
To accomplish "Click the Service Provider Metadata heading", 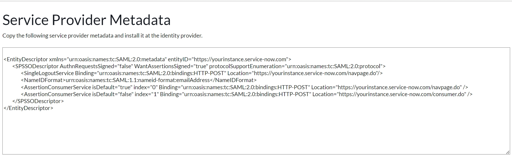I will [86, 20].
